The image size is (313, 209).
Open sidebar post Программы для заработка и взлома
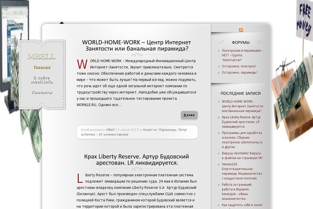click(x=242, y=140)
